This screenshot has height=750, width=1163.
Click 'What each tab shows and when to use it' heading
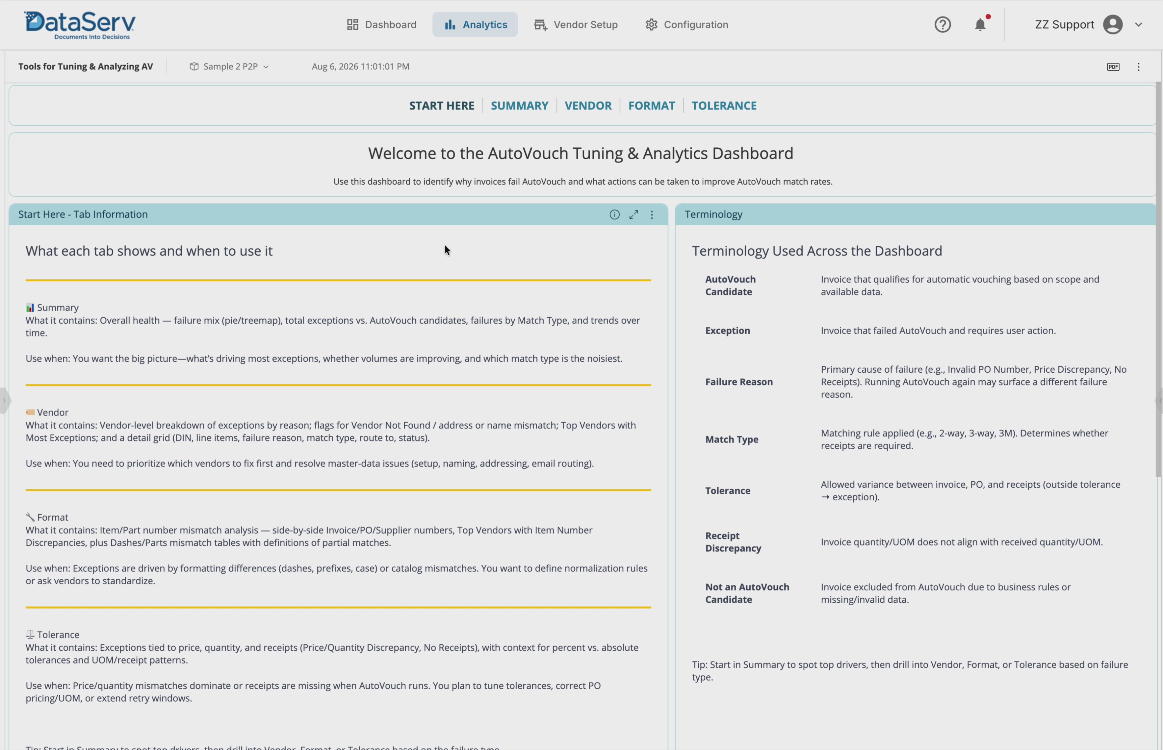click(149, 251)
